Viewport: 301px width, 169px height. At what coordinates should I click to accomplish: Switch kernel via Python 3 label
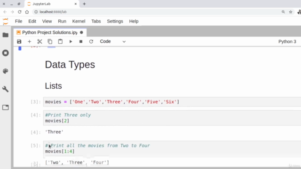pos(287,42)
